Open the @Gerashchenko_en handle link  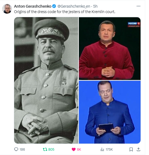(x=74, y=6)
